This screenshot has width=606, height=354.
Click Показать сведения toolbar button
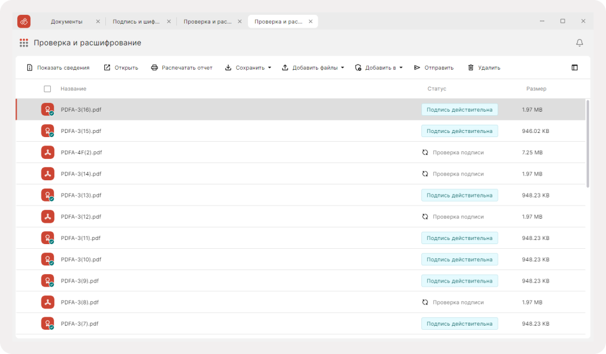(x=58, y=67)
